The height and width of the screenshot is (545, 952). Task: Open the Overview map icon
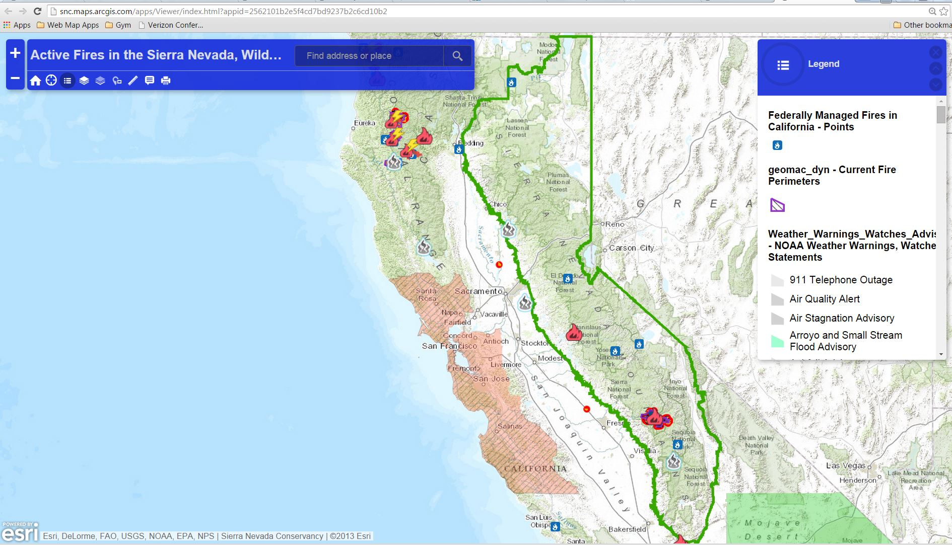[117, 81]
